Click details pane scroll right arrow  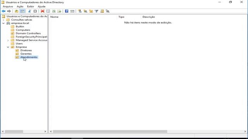tap(245, 131)
